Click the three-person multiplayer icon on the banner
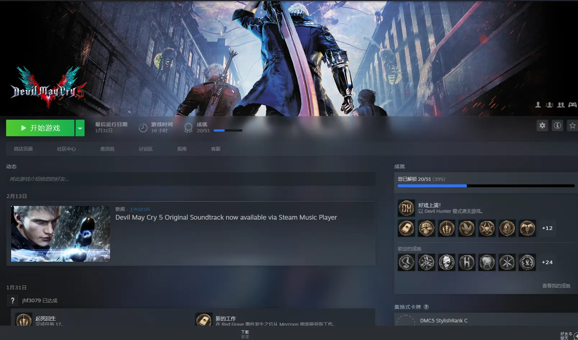The image size is (578, 340). 549,105
